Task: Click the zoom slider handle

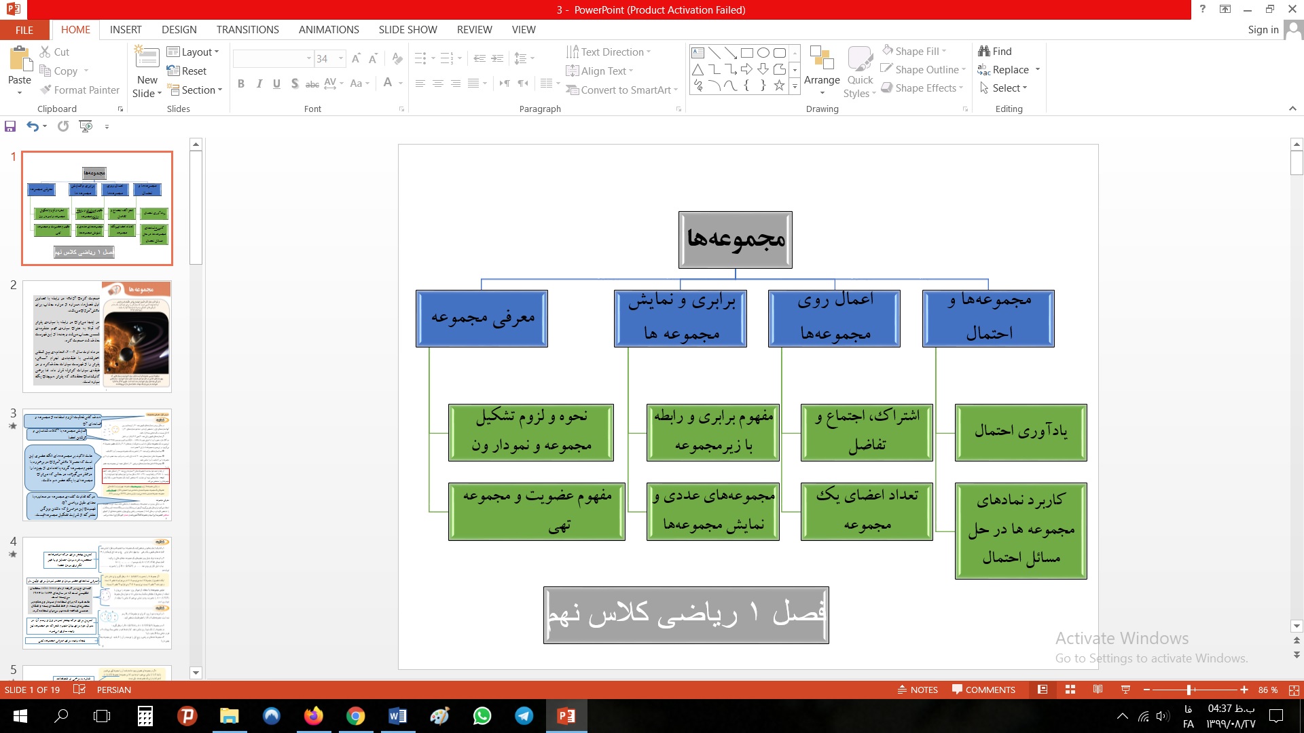Action: (1189, 690)
